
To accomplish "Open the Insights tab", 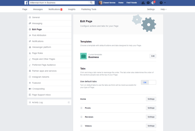I will (72, 9).
